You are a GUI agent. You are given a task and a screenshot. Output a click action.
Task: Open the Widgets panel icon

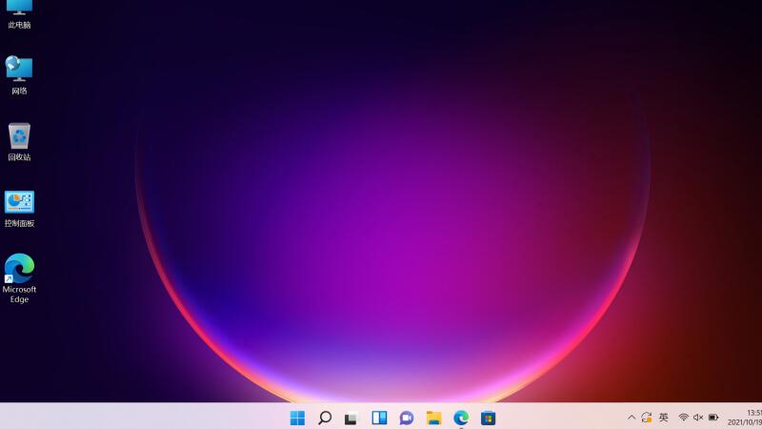(379, 418)
